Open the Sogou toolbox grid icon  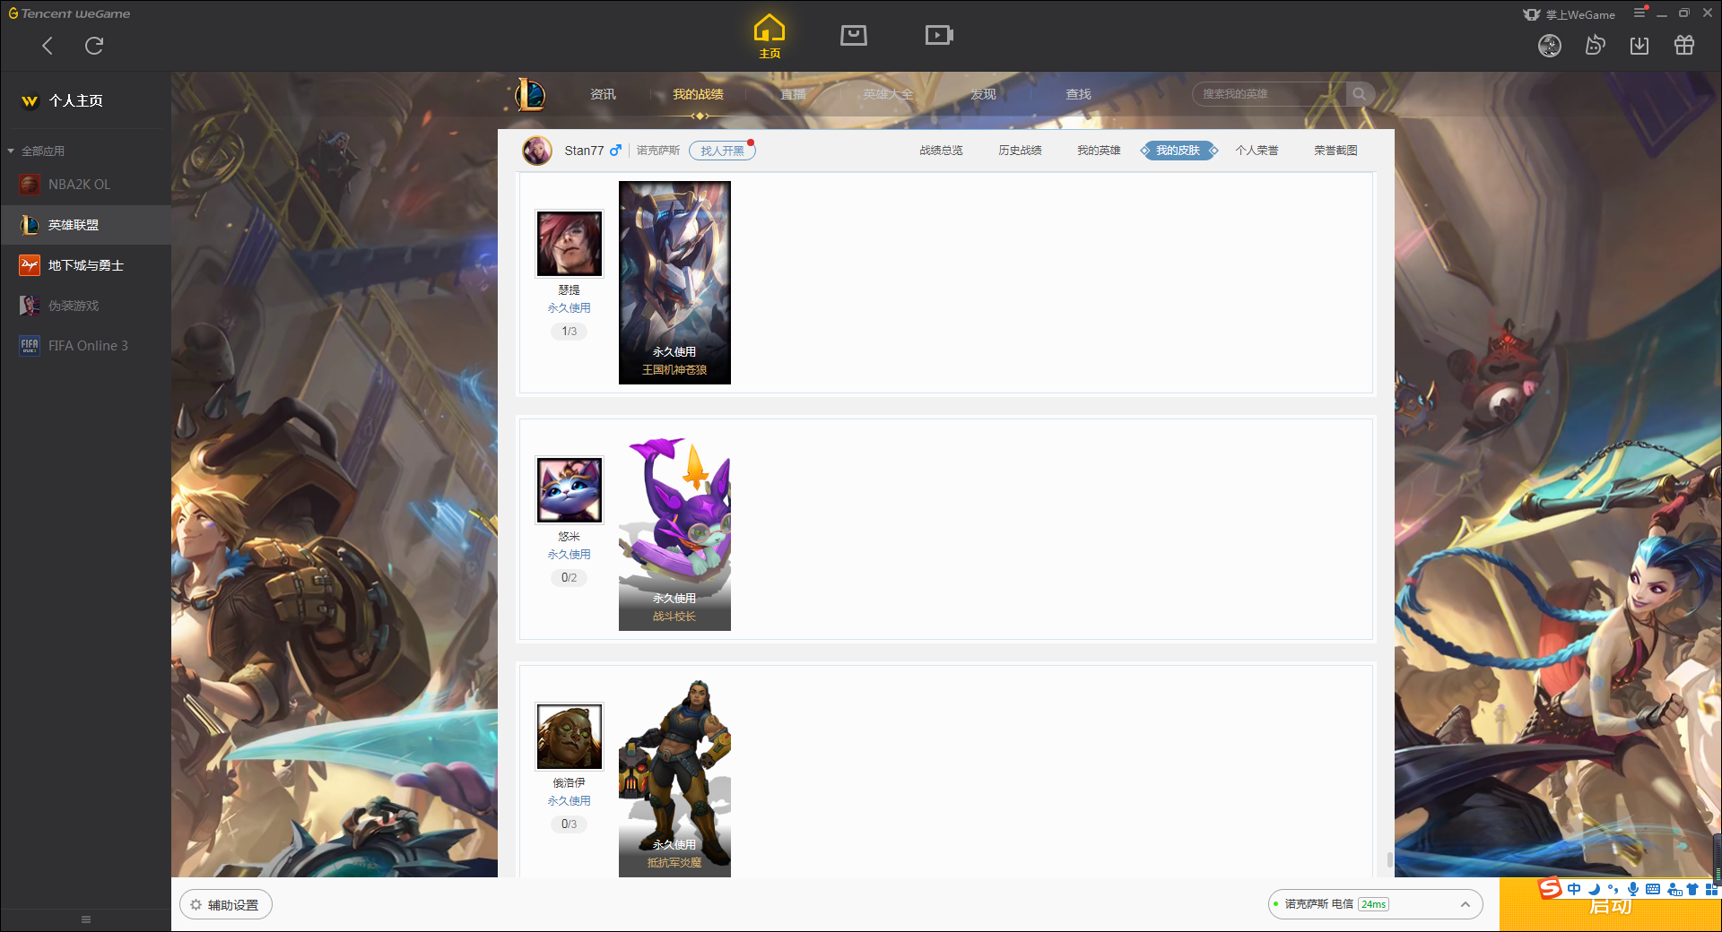(x=1711, y=889)
